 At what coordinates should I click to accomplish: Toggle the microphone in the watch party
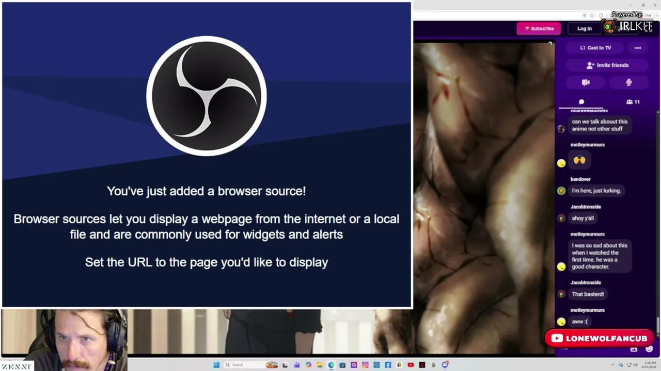coord(628,82)
